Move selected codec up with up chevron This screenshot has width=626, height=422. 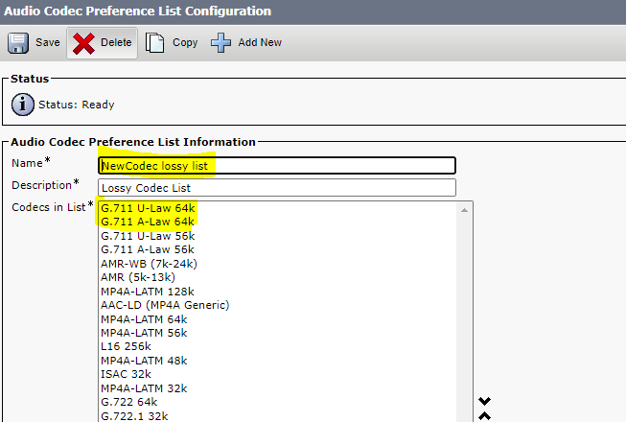coord(484,416)
